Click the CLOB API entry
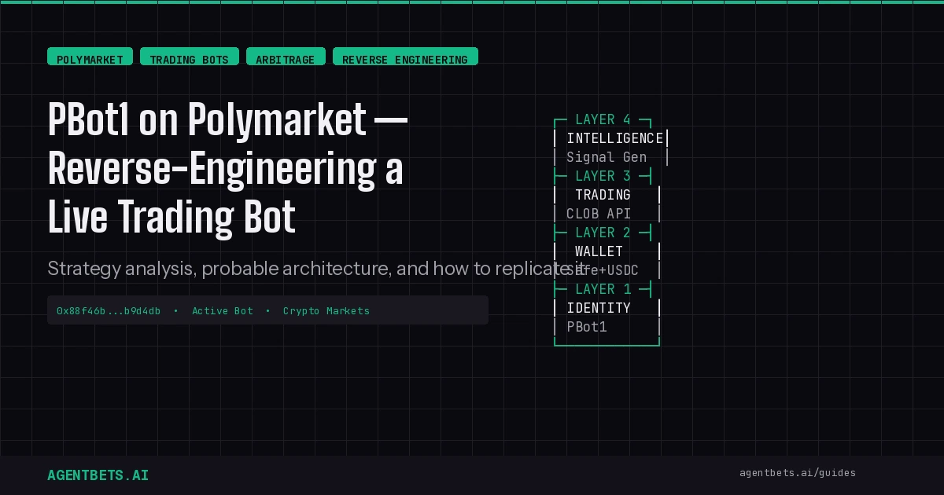 click(599, 214)
